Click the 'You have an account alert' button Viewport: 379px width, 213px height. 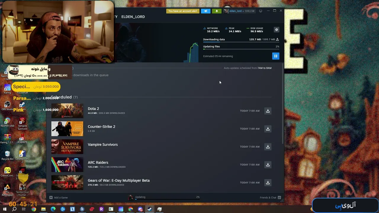tap(183, 11)
